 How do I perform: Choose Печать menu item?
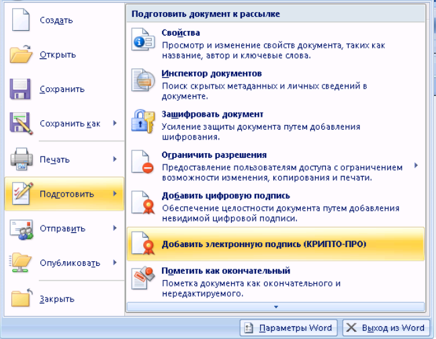coord(64,159)
